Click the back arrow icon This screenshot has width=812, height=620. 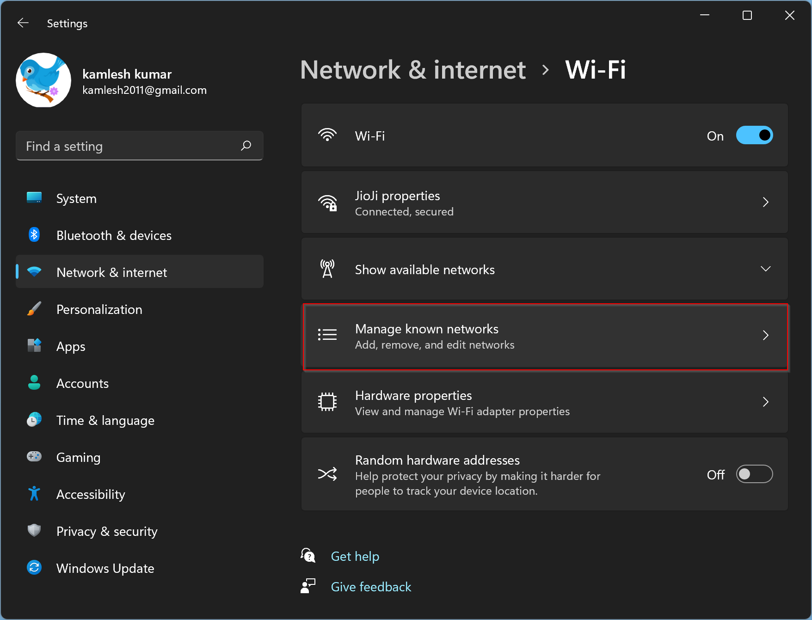23,23
